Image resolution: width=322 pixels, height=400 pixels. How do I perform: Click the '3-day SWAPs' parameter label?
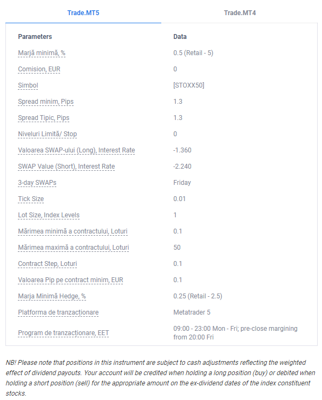pos(37,183)
